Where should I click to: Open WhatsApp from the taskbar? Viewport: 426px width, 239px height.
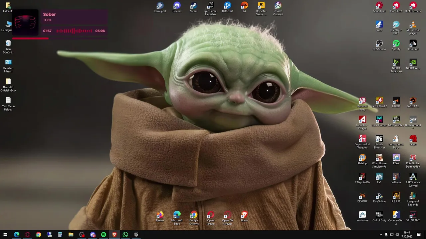(125, 235)
